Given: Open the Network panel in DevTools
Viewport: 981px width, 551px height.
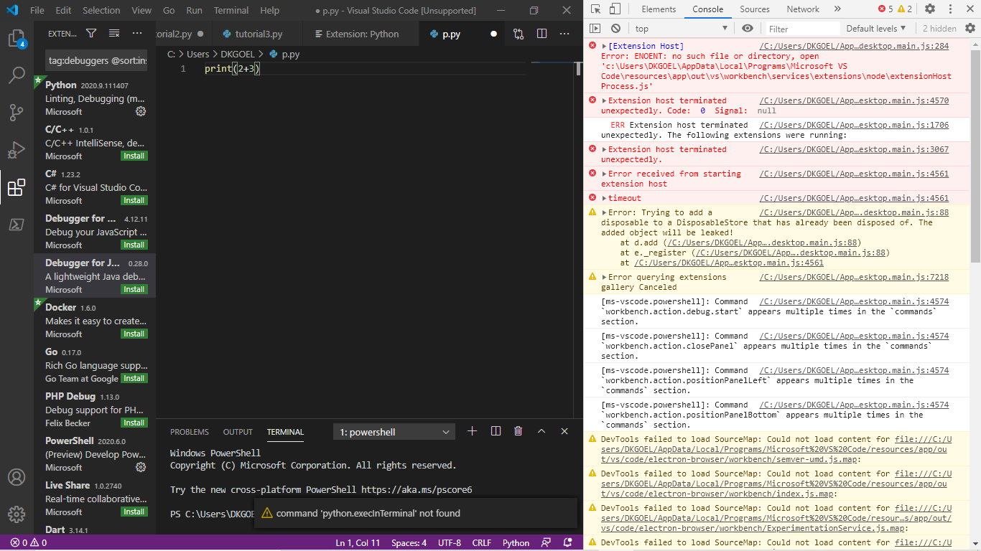Looking at the screenshot, I should click(x=802, y=9).
